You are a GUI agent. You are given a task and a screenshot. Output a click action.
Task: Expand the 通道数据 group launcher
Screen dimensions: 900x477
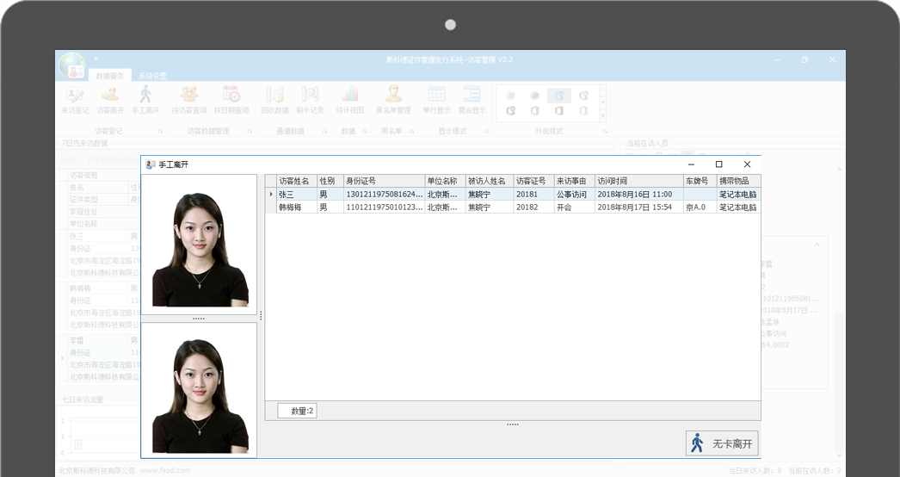tap(325, 132)
